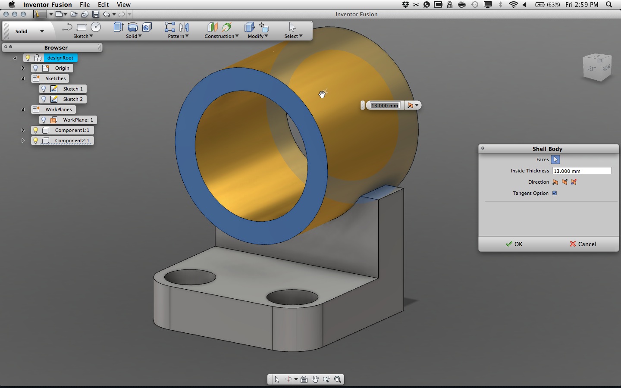Select the Revolve solid tool
Viewport: 621px width, 388px height.
pyautogui.click(x=133, y=27)
